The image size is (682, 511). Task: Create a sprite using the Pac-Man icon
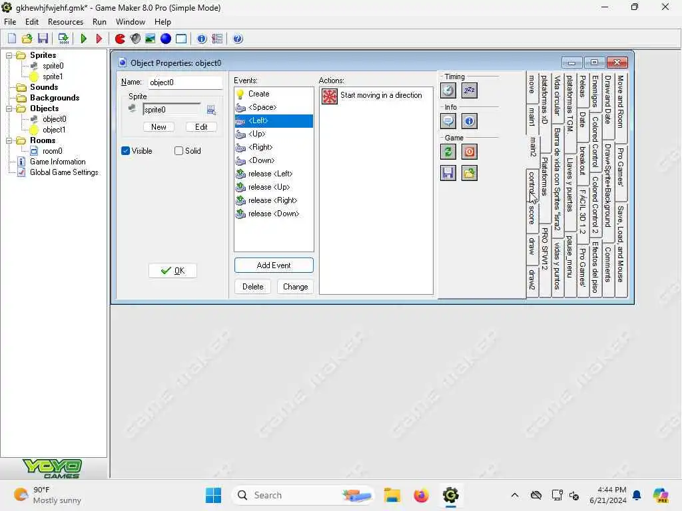(120, 39)
